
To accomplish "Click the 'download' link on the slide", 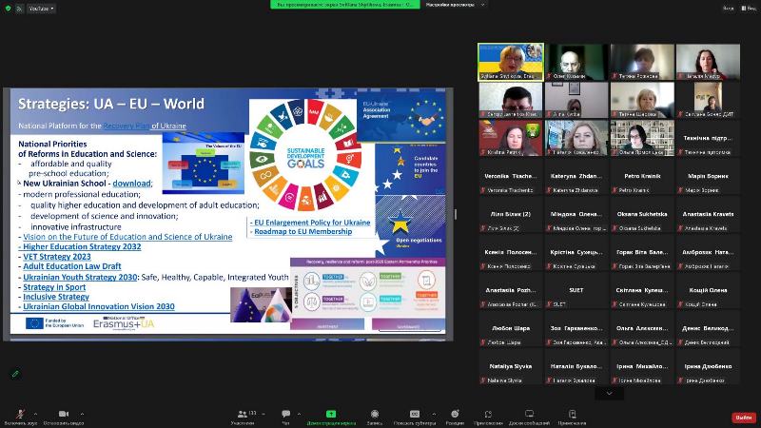I will pos(132,184).
